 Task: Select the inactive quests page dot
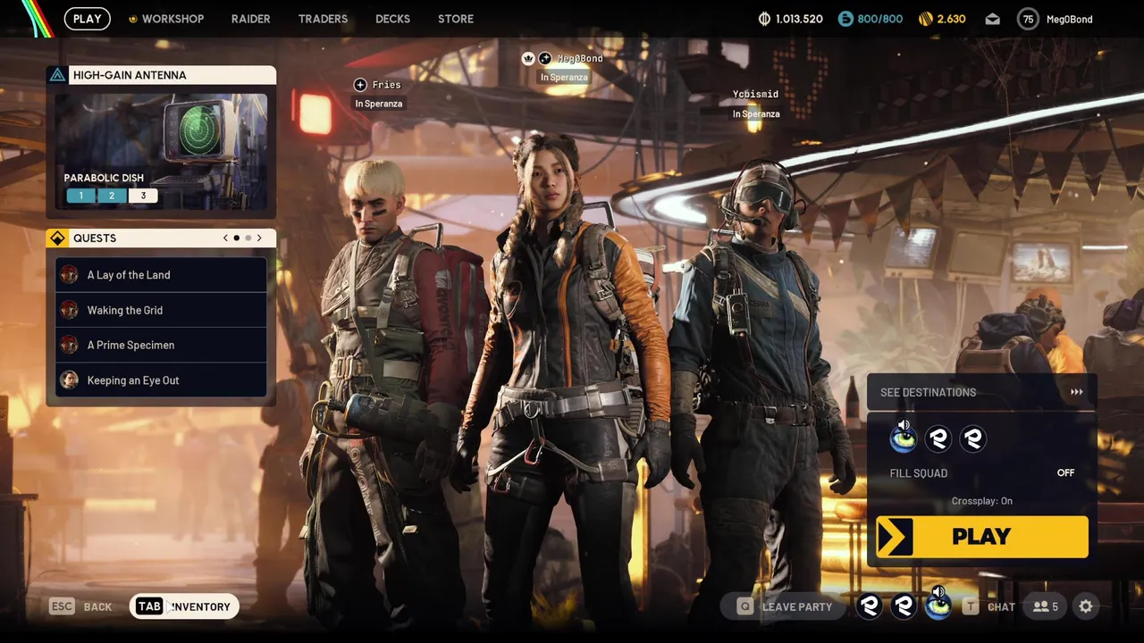tap(248, 238)
